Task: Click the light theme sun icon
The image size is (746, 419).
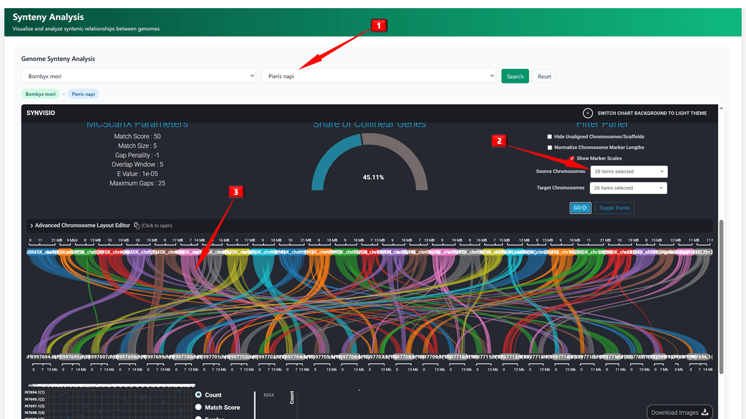Action: coord(588,113)
